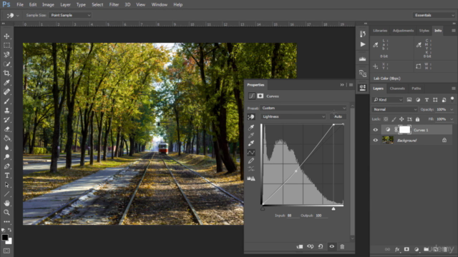Click the Auto button in Curves
The width and height of the screenshot is (458, 257).
[338, 116]
